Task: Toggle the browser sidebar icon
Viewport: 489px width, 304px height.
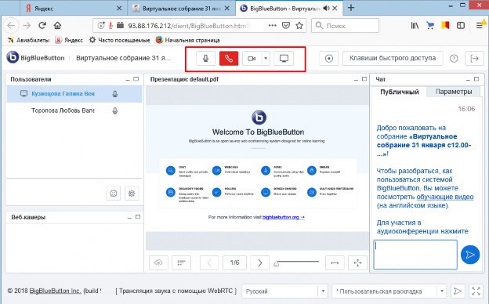Action: pos(461,26)
